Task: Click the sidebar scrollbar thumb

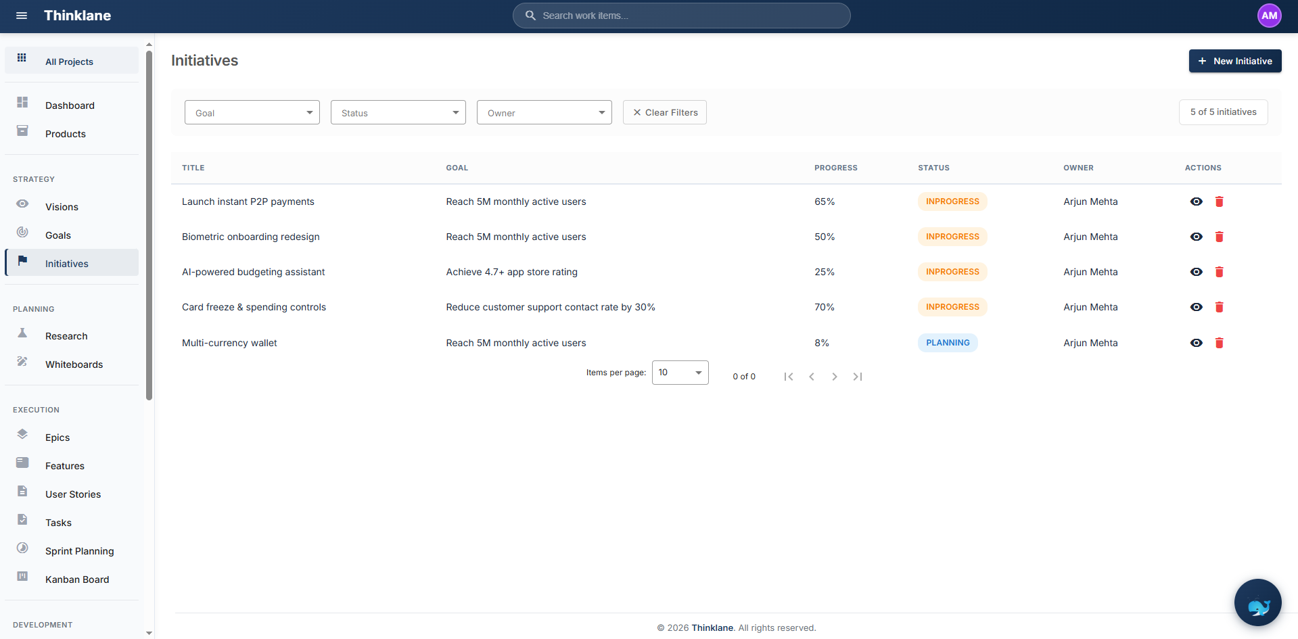Action: coord(149,225)
